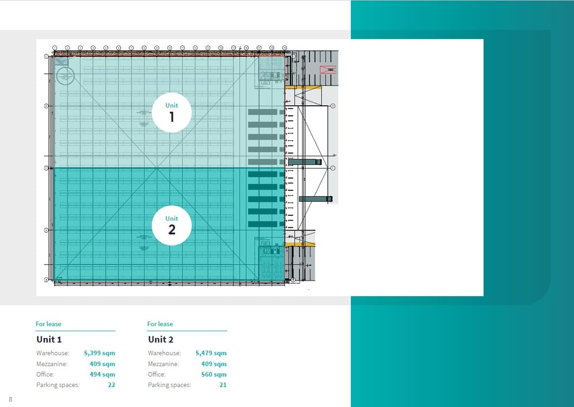
Task: Click the Unit 1 office block on plan
Action: 272,70
